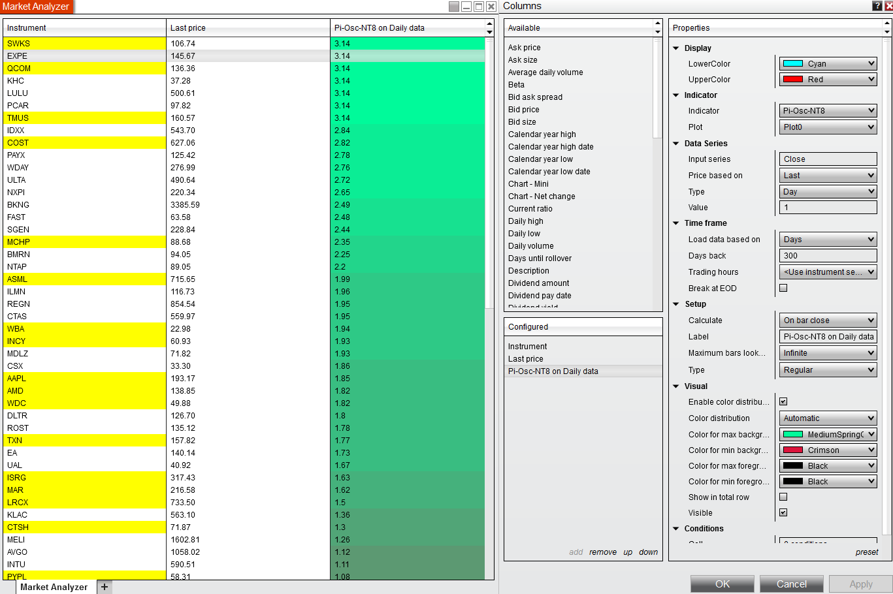This screenshot has height=594, width=893.
Task: Open the Color distribution dropdown
Action: (828, 418)
